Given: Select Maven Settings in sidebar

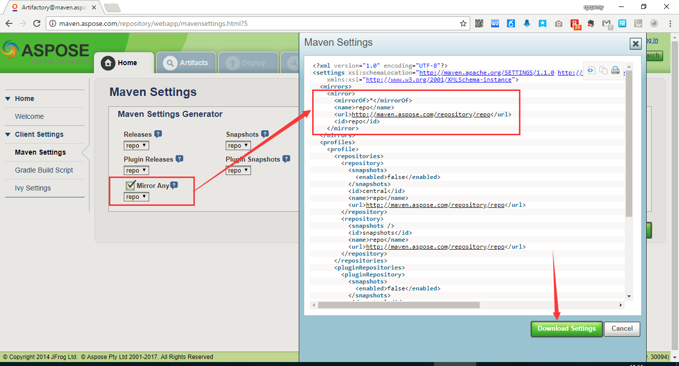Looking at the screenshot, I should coord(40,152).
